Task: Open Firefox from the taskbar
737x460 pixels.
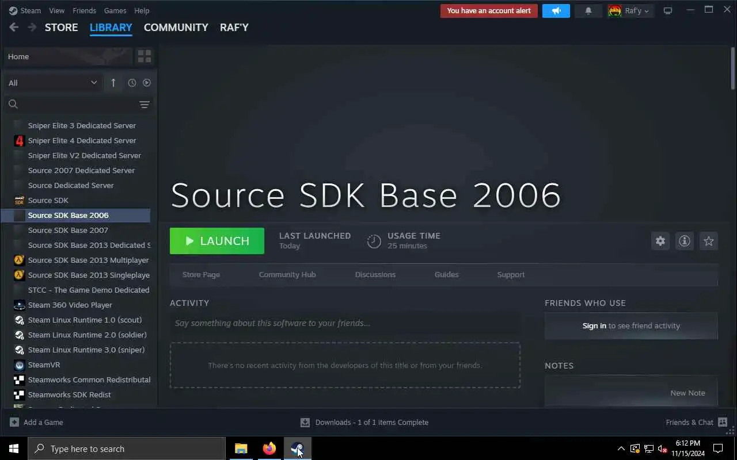Action: (269, 448)
